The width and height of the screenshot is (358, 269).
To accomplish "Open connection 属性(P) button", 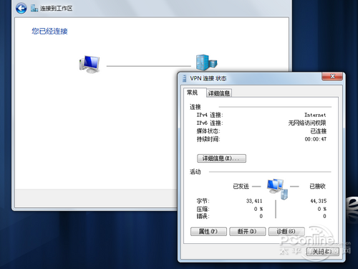I will pyautogui.click(x=208, y=232).
